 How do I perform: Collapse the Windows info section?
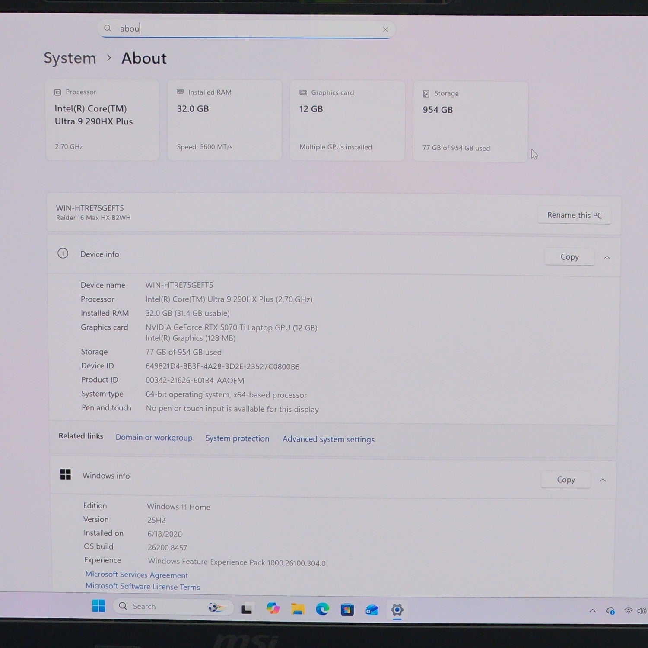pos(603,480)
